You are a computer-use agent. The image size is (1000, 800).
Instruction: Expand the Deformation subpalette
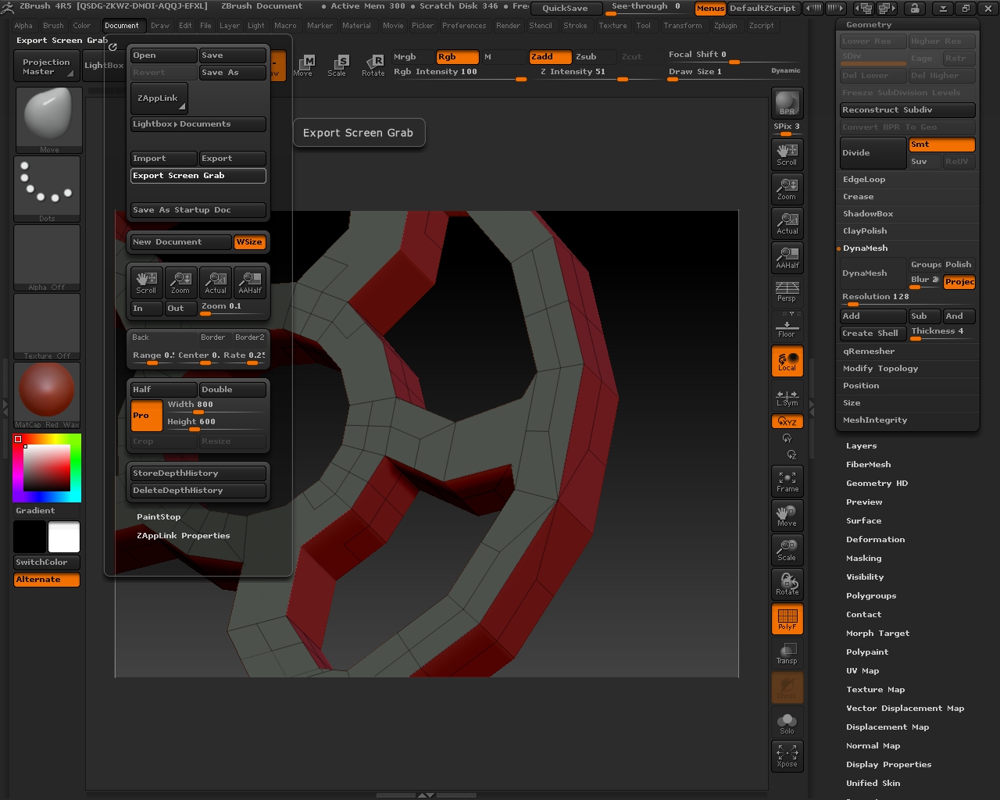(x=875, y=539)
